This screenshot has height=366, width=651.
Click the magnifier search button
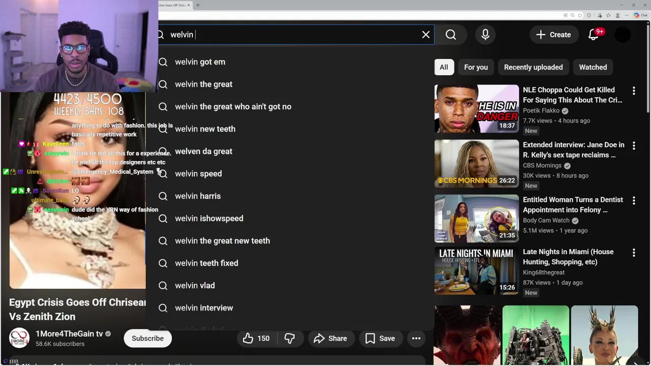(x=451, y=35)
